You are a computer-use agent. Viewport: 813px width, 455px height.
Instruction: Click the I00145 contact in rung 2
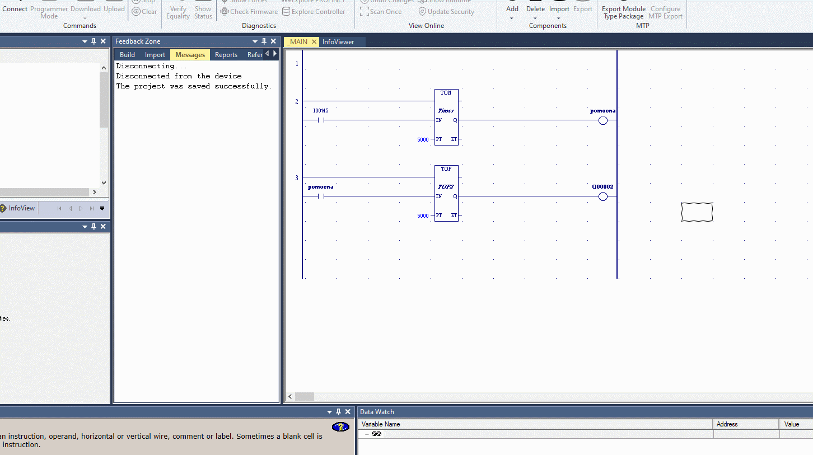point(321,120)
